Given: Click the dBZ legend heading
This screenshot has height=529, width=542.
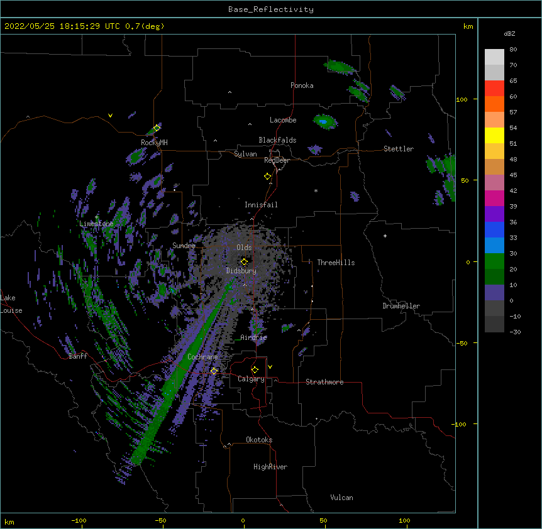Looking at the screenshot, I should click(509, 33).
